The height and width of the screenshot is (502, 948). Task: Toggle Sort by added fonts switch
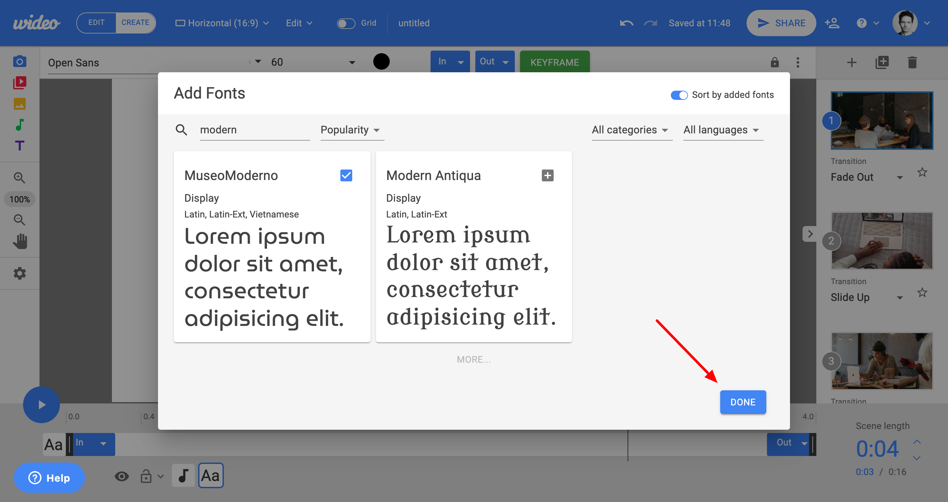click(x=679, y=95)
